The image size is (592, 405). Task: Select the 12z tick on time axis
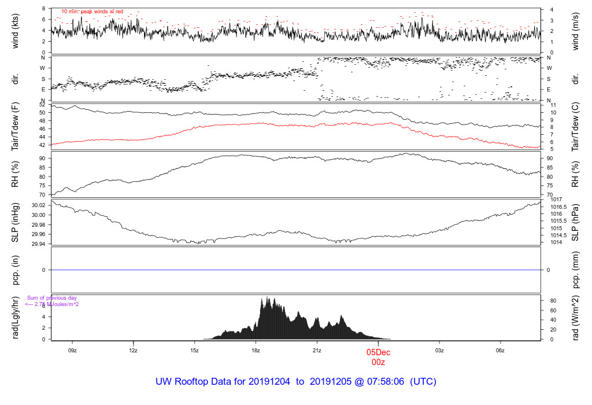coord(133,351)
